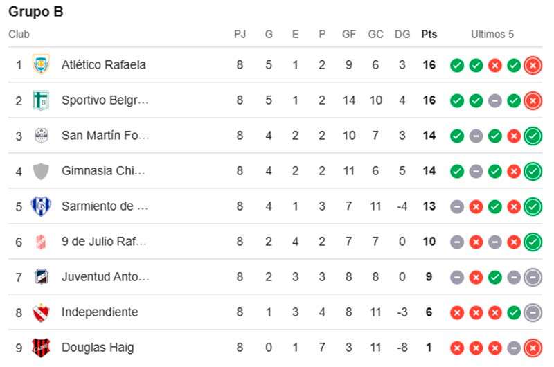The height and width of the screenshot is (367, 554).
Task: Click Douglas Haig's latest loss icon
Action: pos(533,348)
